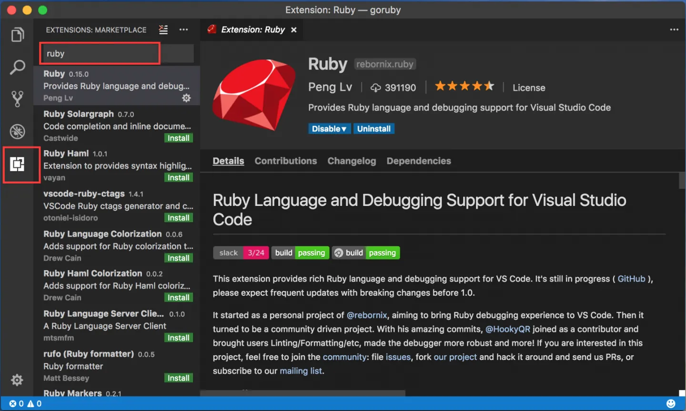Open the GitHub link in description

631,279
